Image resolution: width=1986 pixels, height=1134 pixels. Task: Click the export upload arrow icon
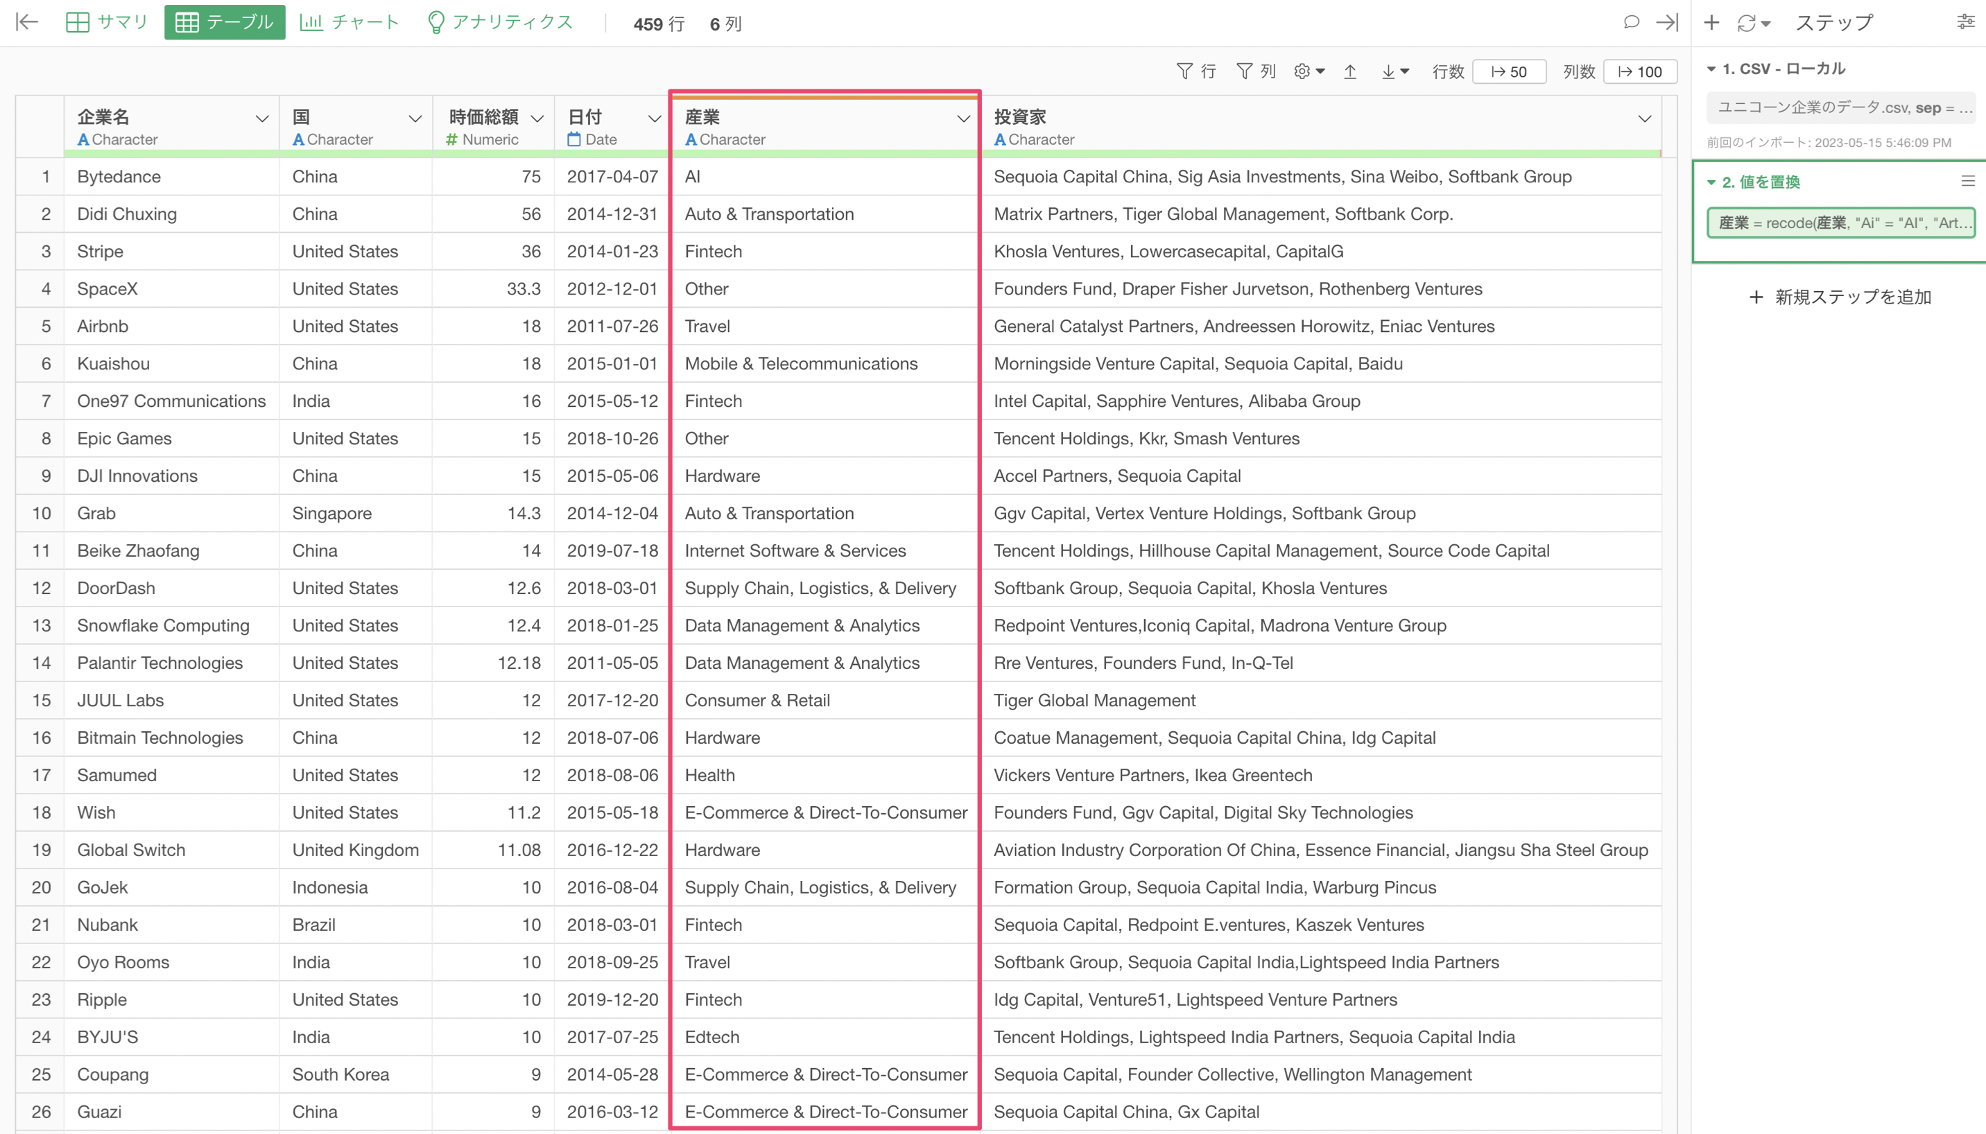pyautogui.click(x=1350, y=71)
